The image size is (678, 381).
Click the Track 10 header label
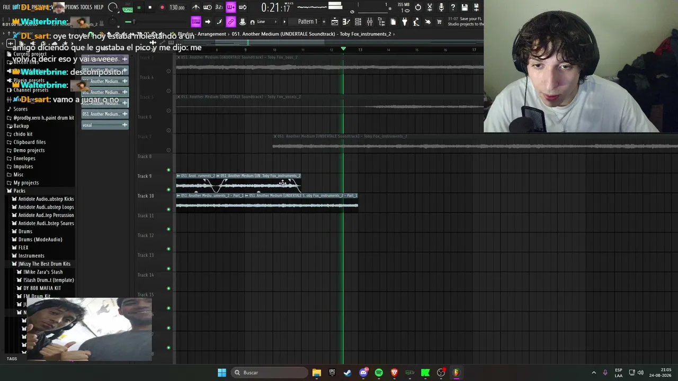tap(146, 196)
